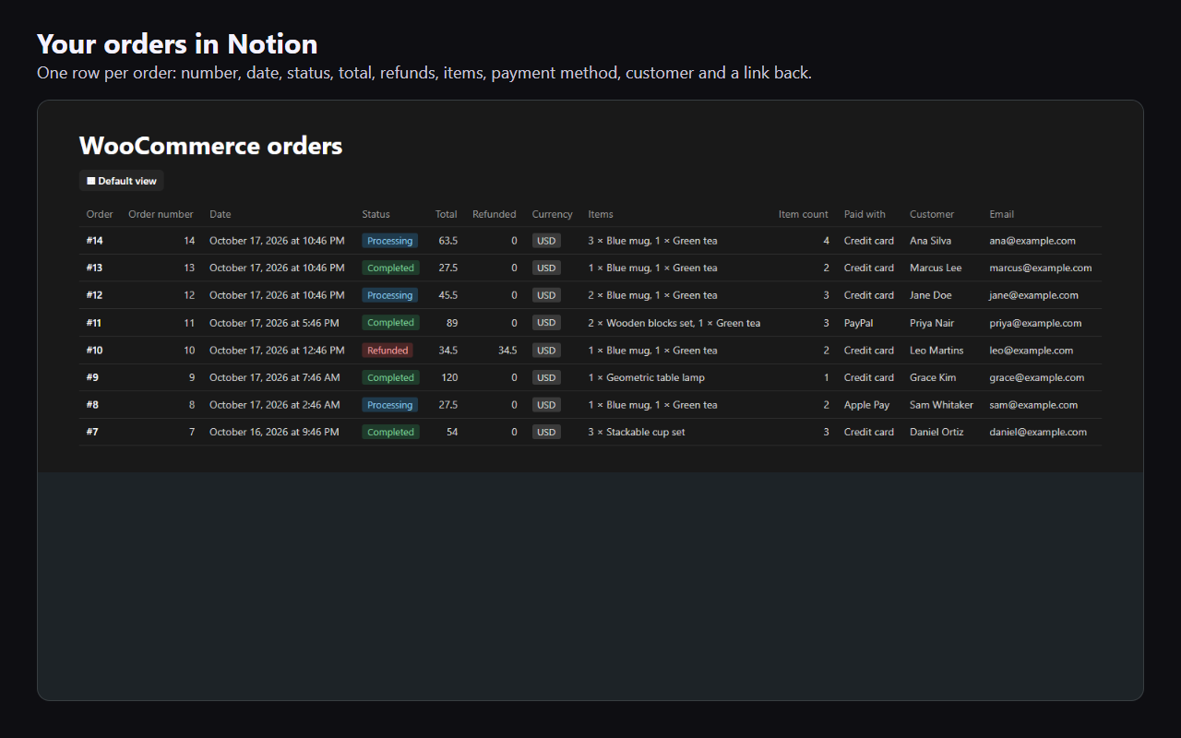Click the total value 120
The image size is (1181, 738).
pos(449,378)
